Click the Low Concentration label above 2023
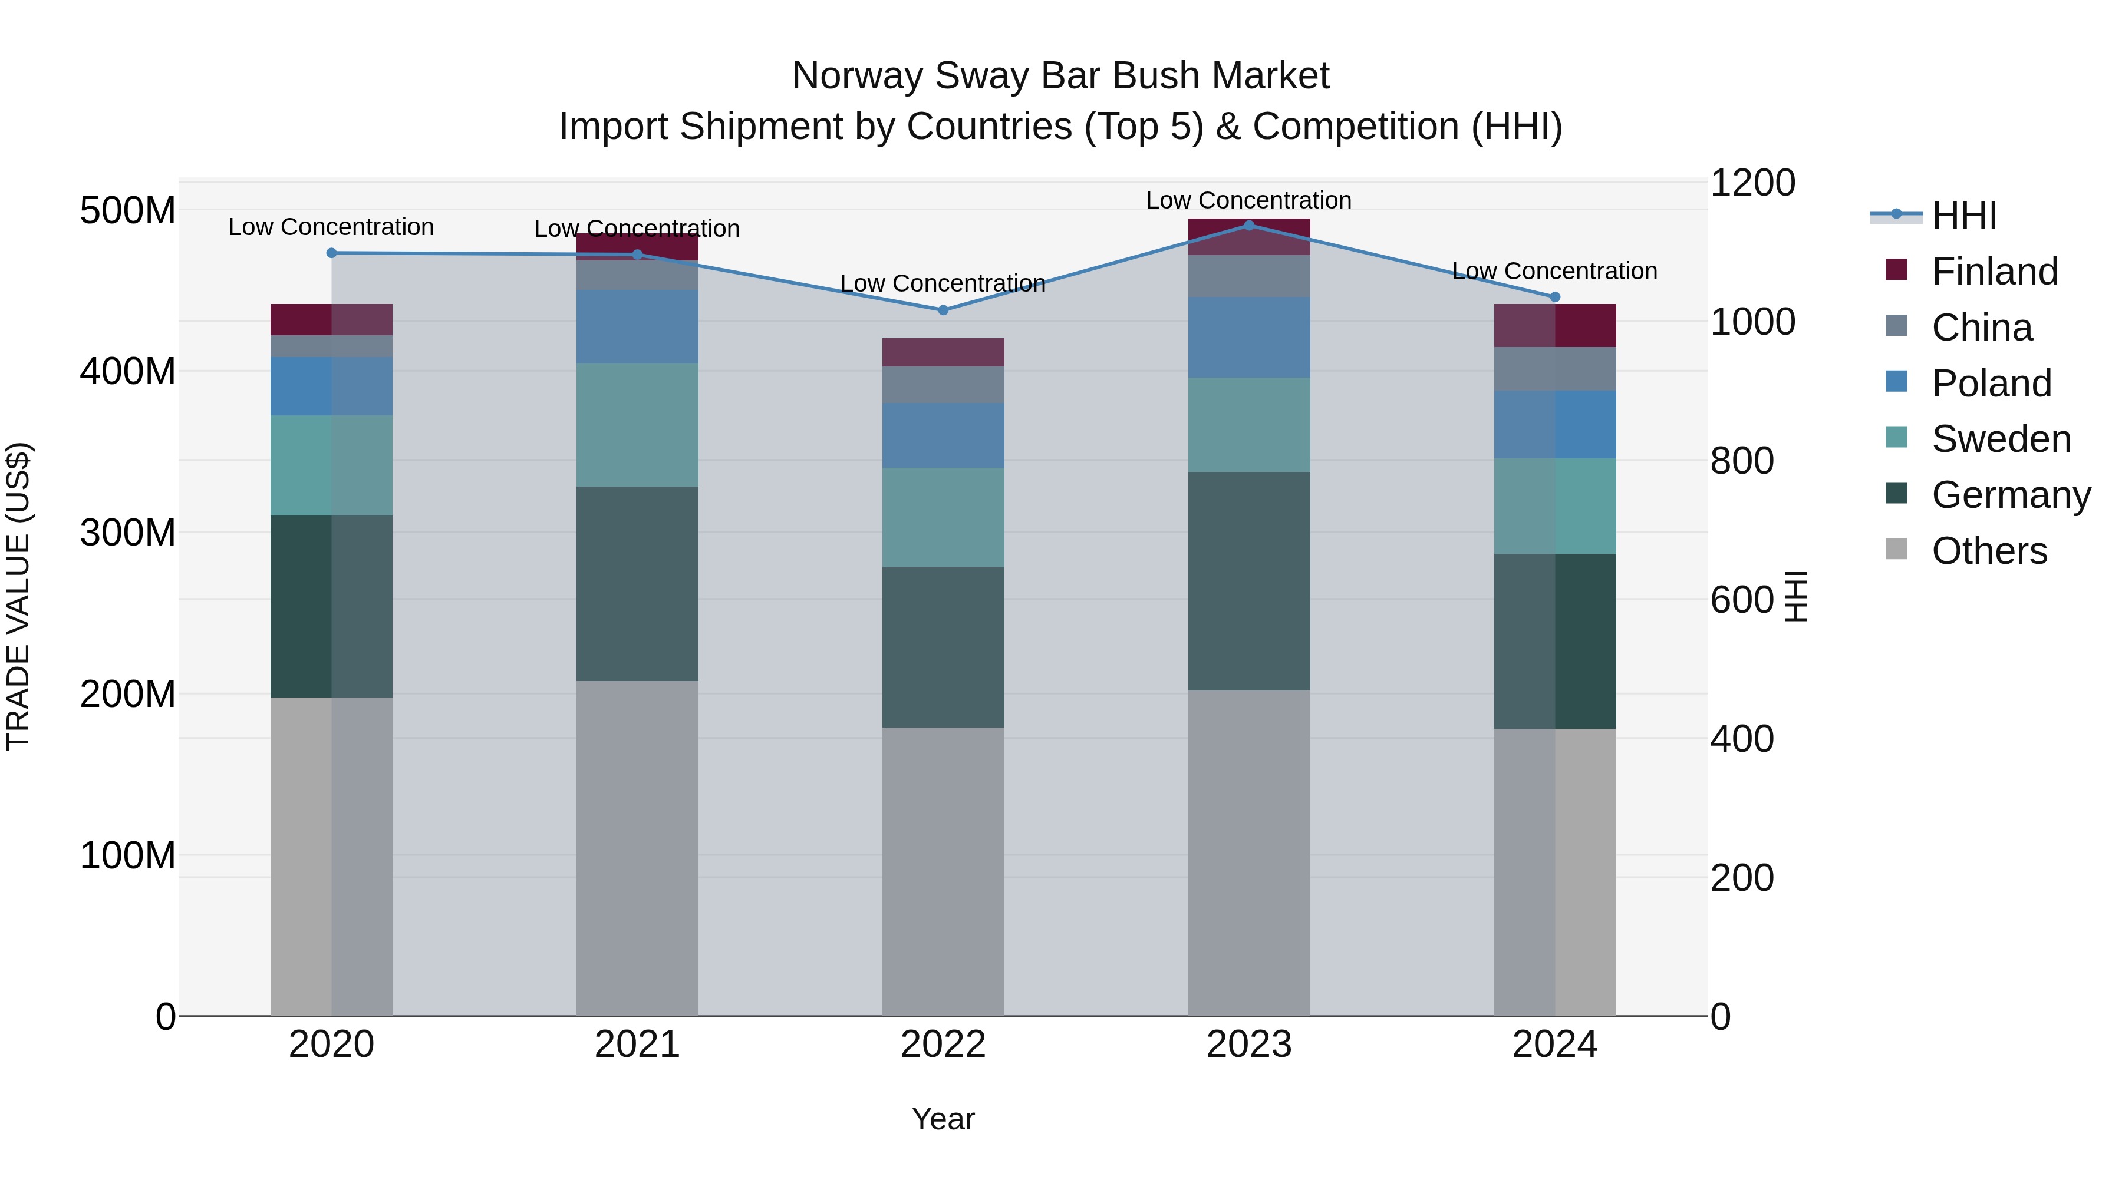This screenshot has height=1193, width=2122. pyautogui.click(x=1249, y=200)
